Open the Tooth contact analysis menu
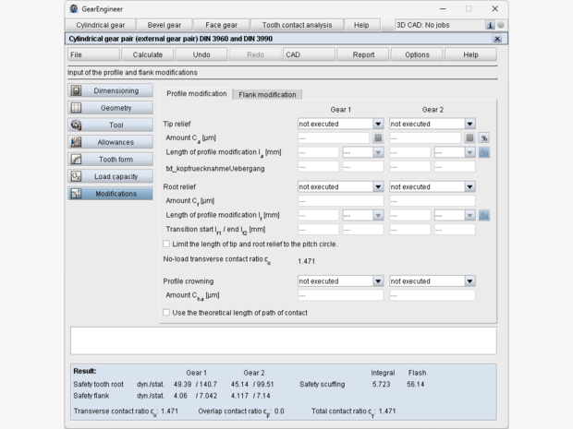 (298, 25)
